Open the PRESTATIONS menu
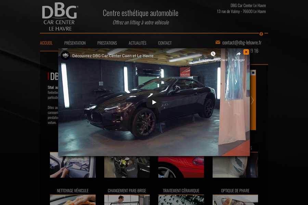This screenshot has height=205, width=308. [107, 43]
